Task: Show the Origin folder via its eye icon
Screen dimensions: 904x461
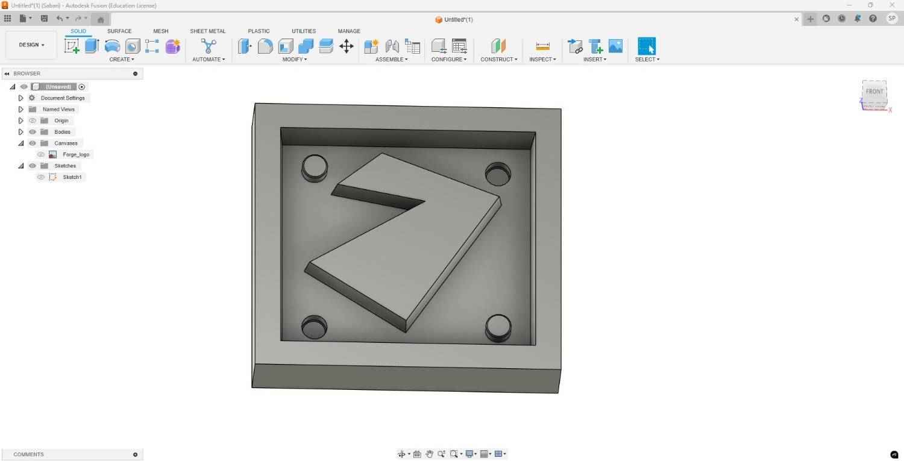Action: point(33,121)
